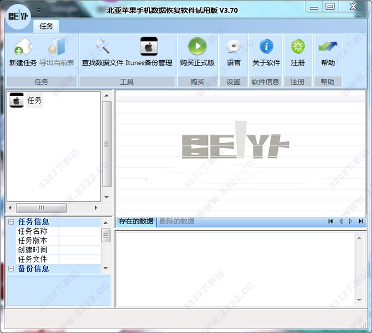This screenshot has height=333, width=372.
Task: Click the down arrow of the property panel scrollbar
Action: click(x=106, y=268)
